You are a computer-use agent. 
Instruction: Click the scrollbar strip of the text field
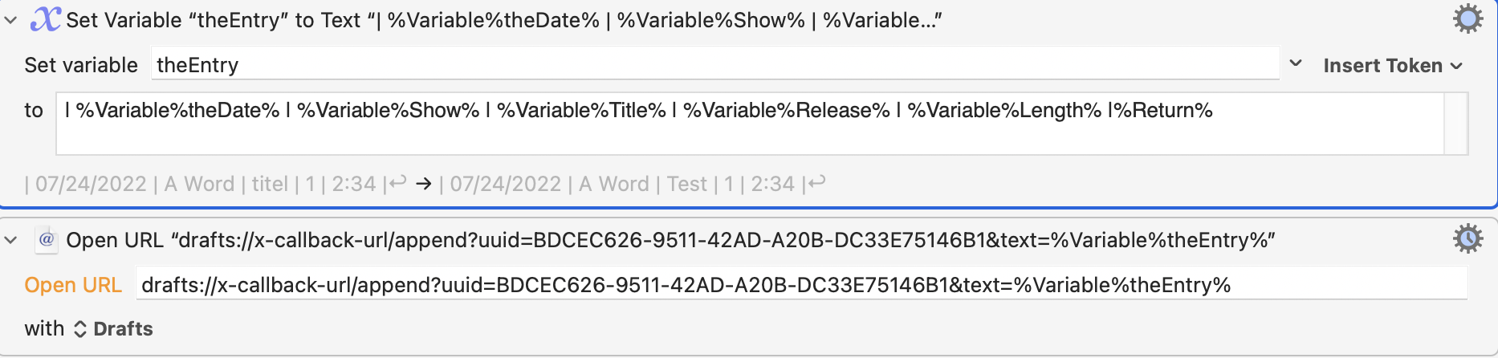[x=1455, y=124]
